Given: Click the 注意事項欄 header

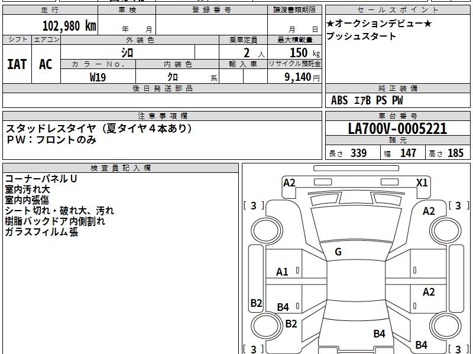Looking at the screenshot, I should tap(162, 116).
